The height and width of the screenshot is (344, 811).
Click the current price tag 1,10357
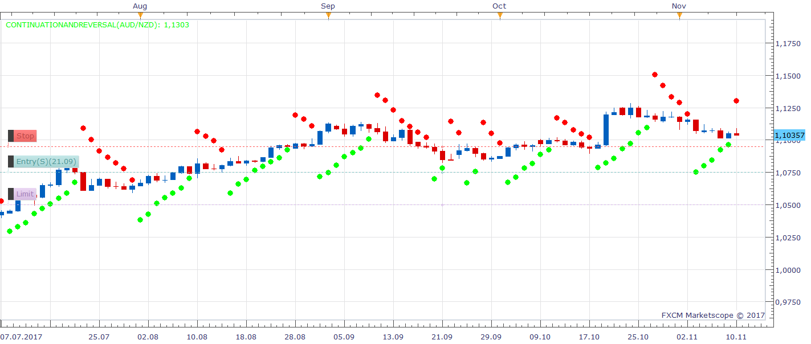coord(789,136)
